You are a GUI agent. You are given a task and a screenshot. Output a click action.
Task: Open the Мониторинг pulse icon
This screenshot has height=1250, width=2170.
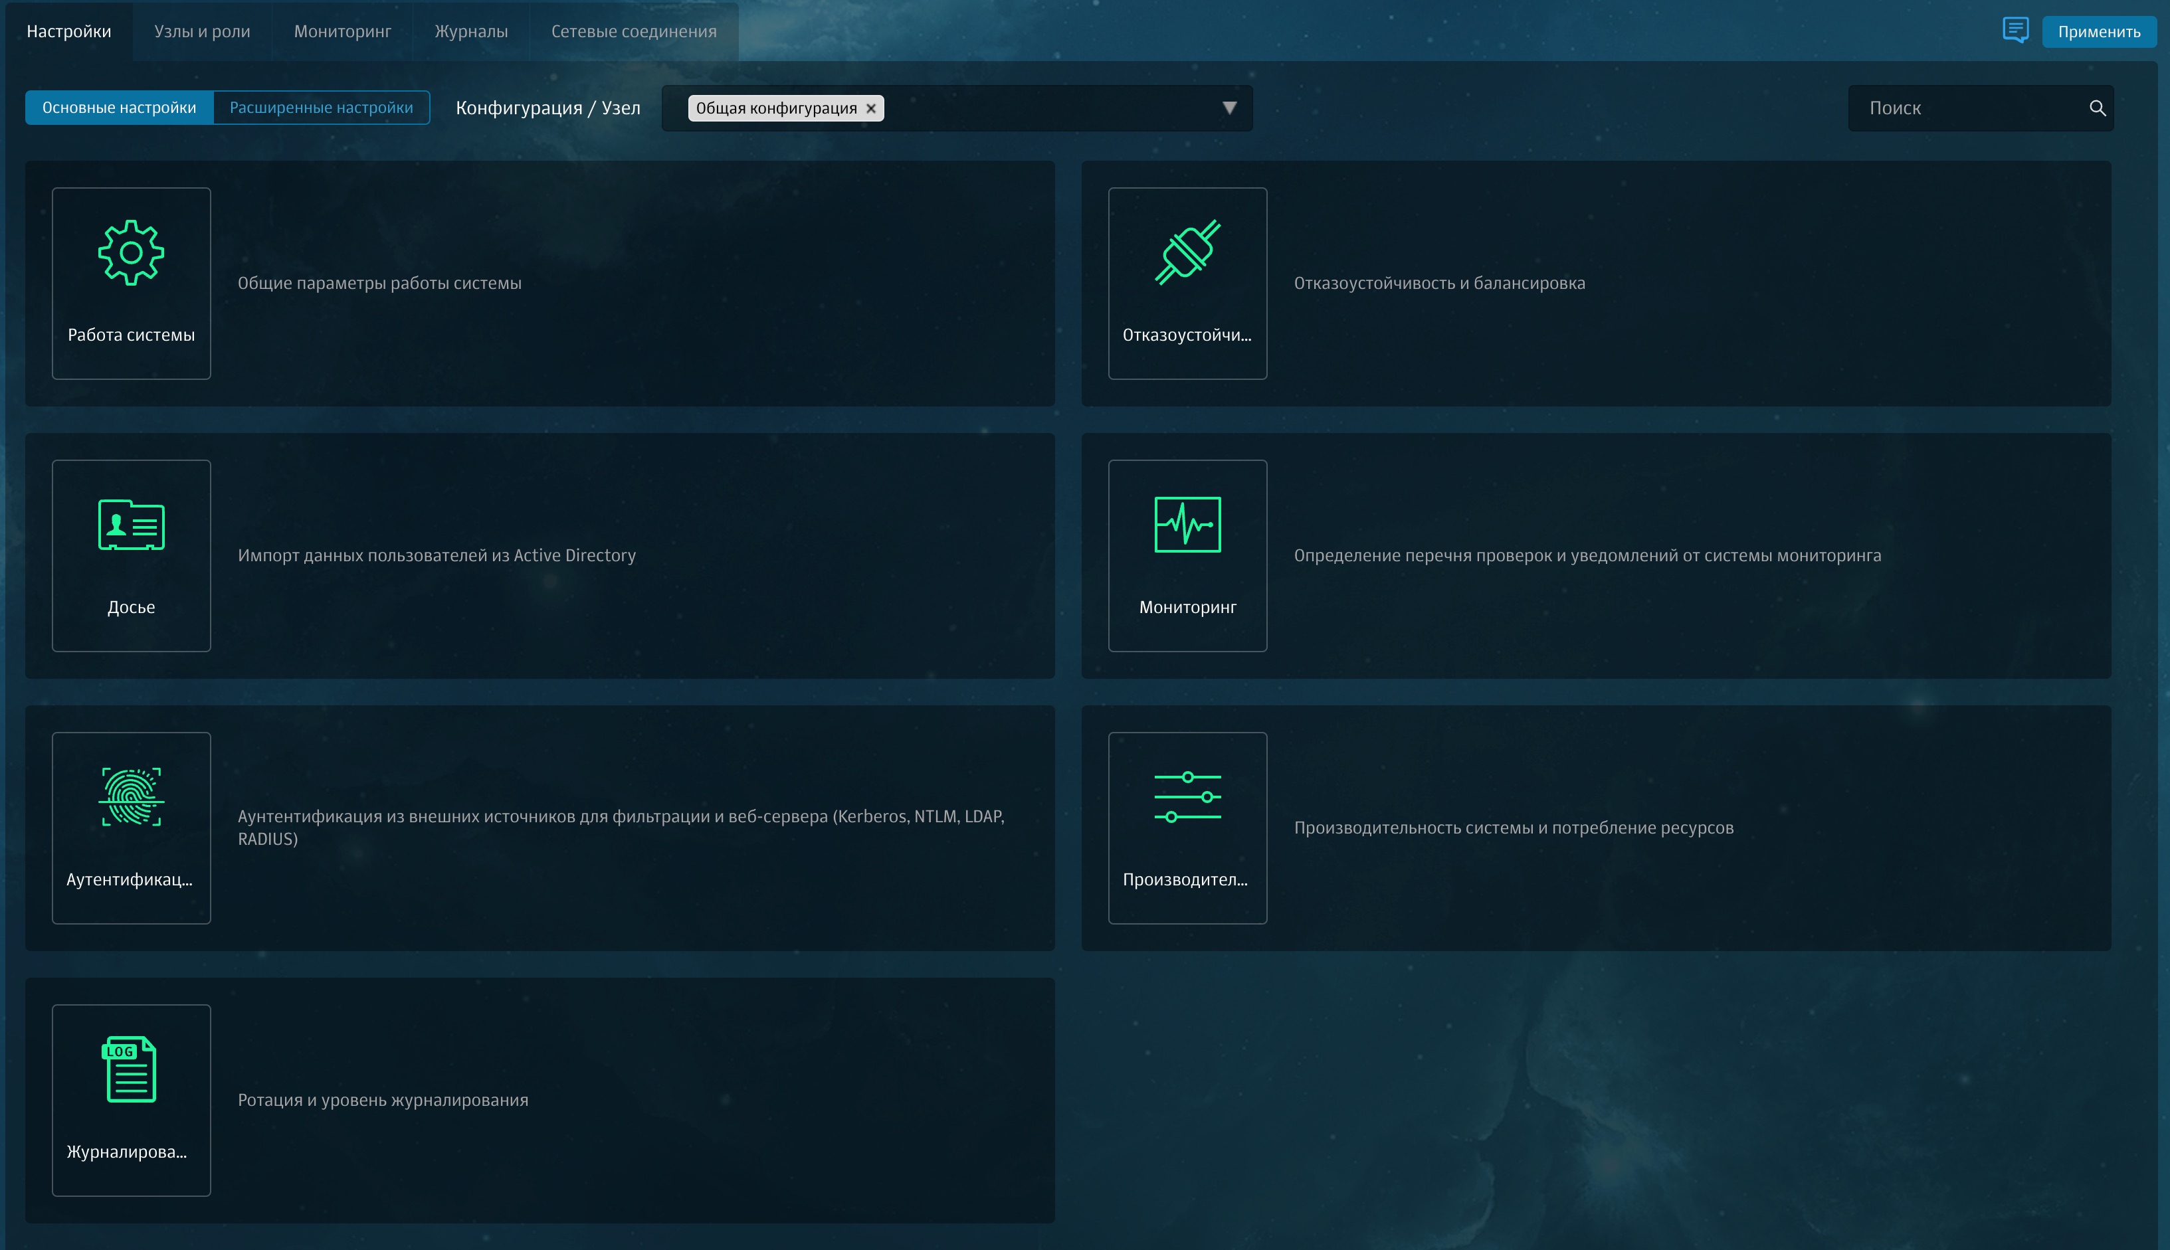(x=1187, y=525)
